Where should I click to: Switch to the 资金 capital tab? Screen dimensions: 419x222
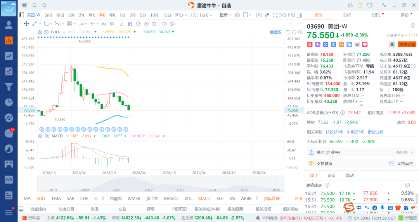point(331,175)
